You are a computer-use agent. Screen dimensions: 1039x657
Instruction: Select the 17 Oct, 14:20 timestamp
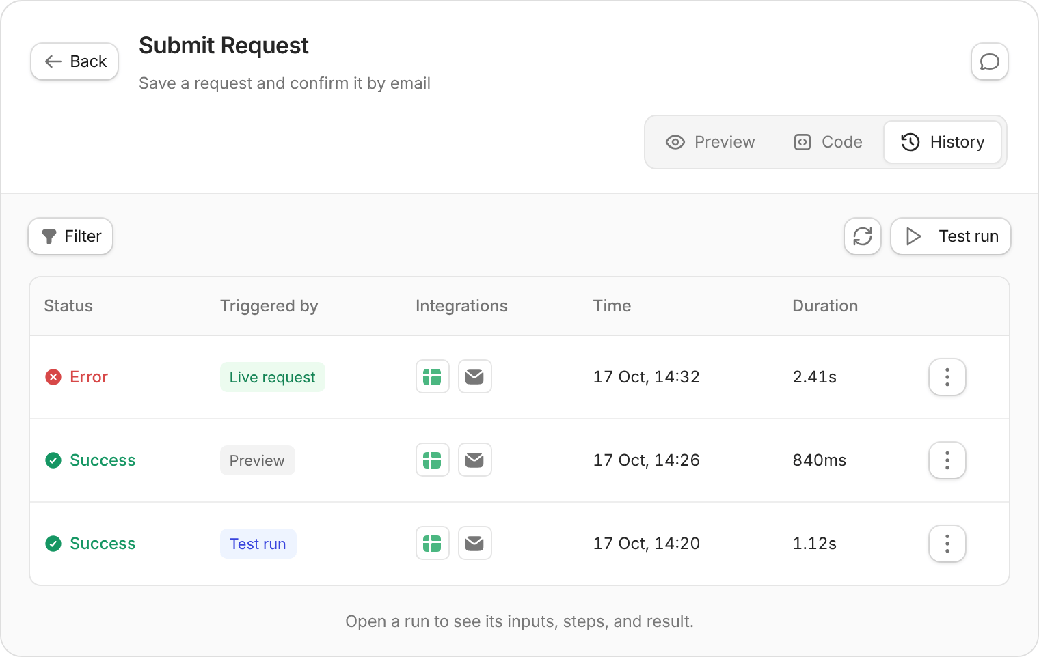tap(647, 544)
